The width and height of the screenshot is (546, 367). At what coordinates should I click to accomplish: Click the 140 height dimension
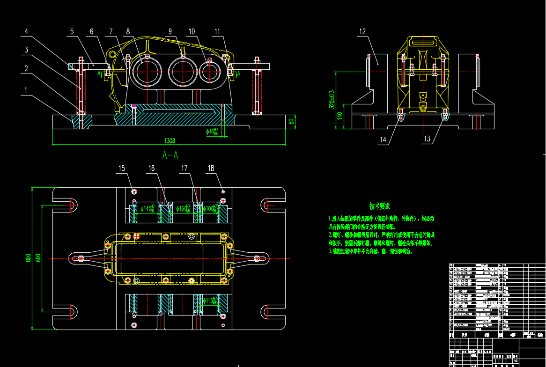tap(340, 116)
